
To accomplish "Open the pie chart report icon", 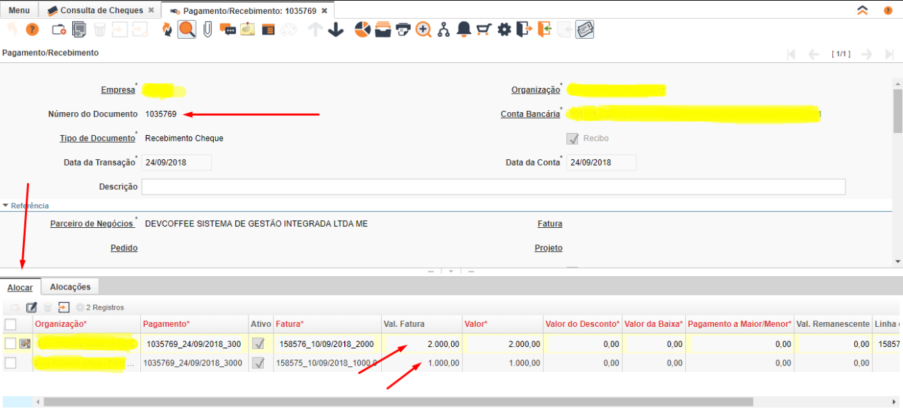I will pyautogui.click(x=362, y=30).
